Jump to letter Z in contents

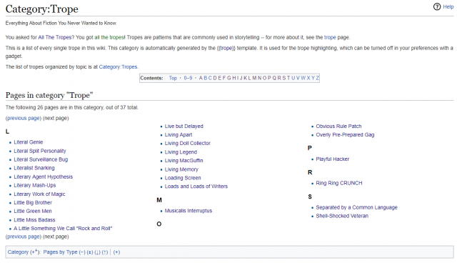[317, 78]
